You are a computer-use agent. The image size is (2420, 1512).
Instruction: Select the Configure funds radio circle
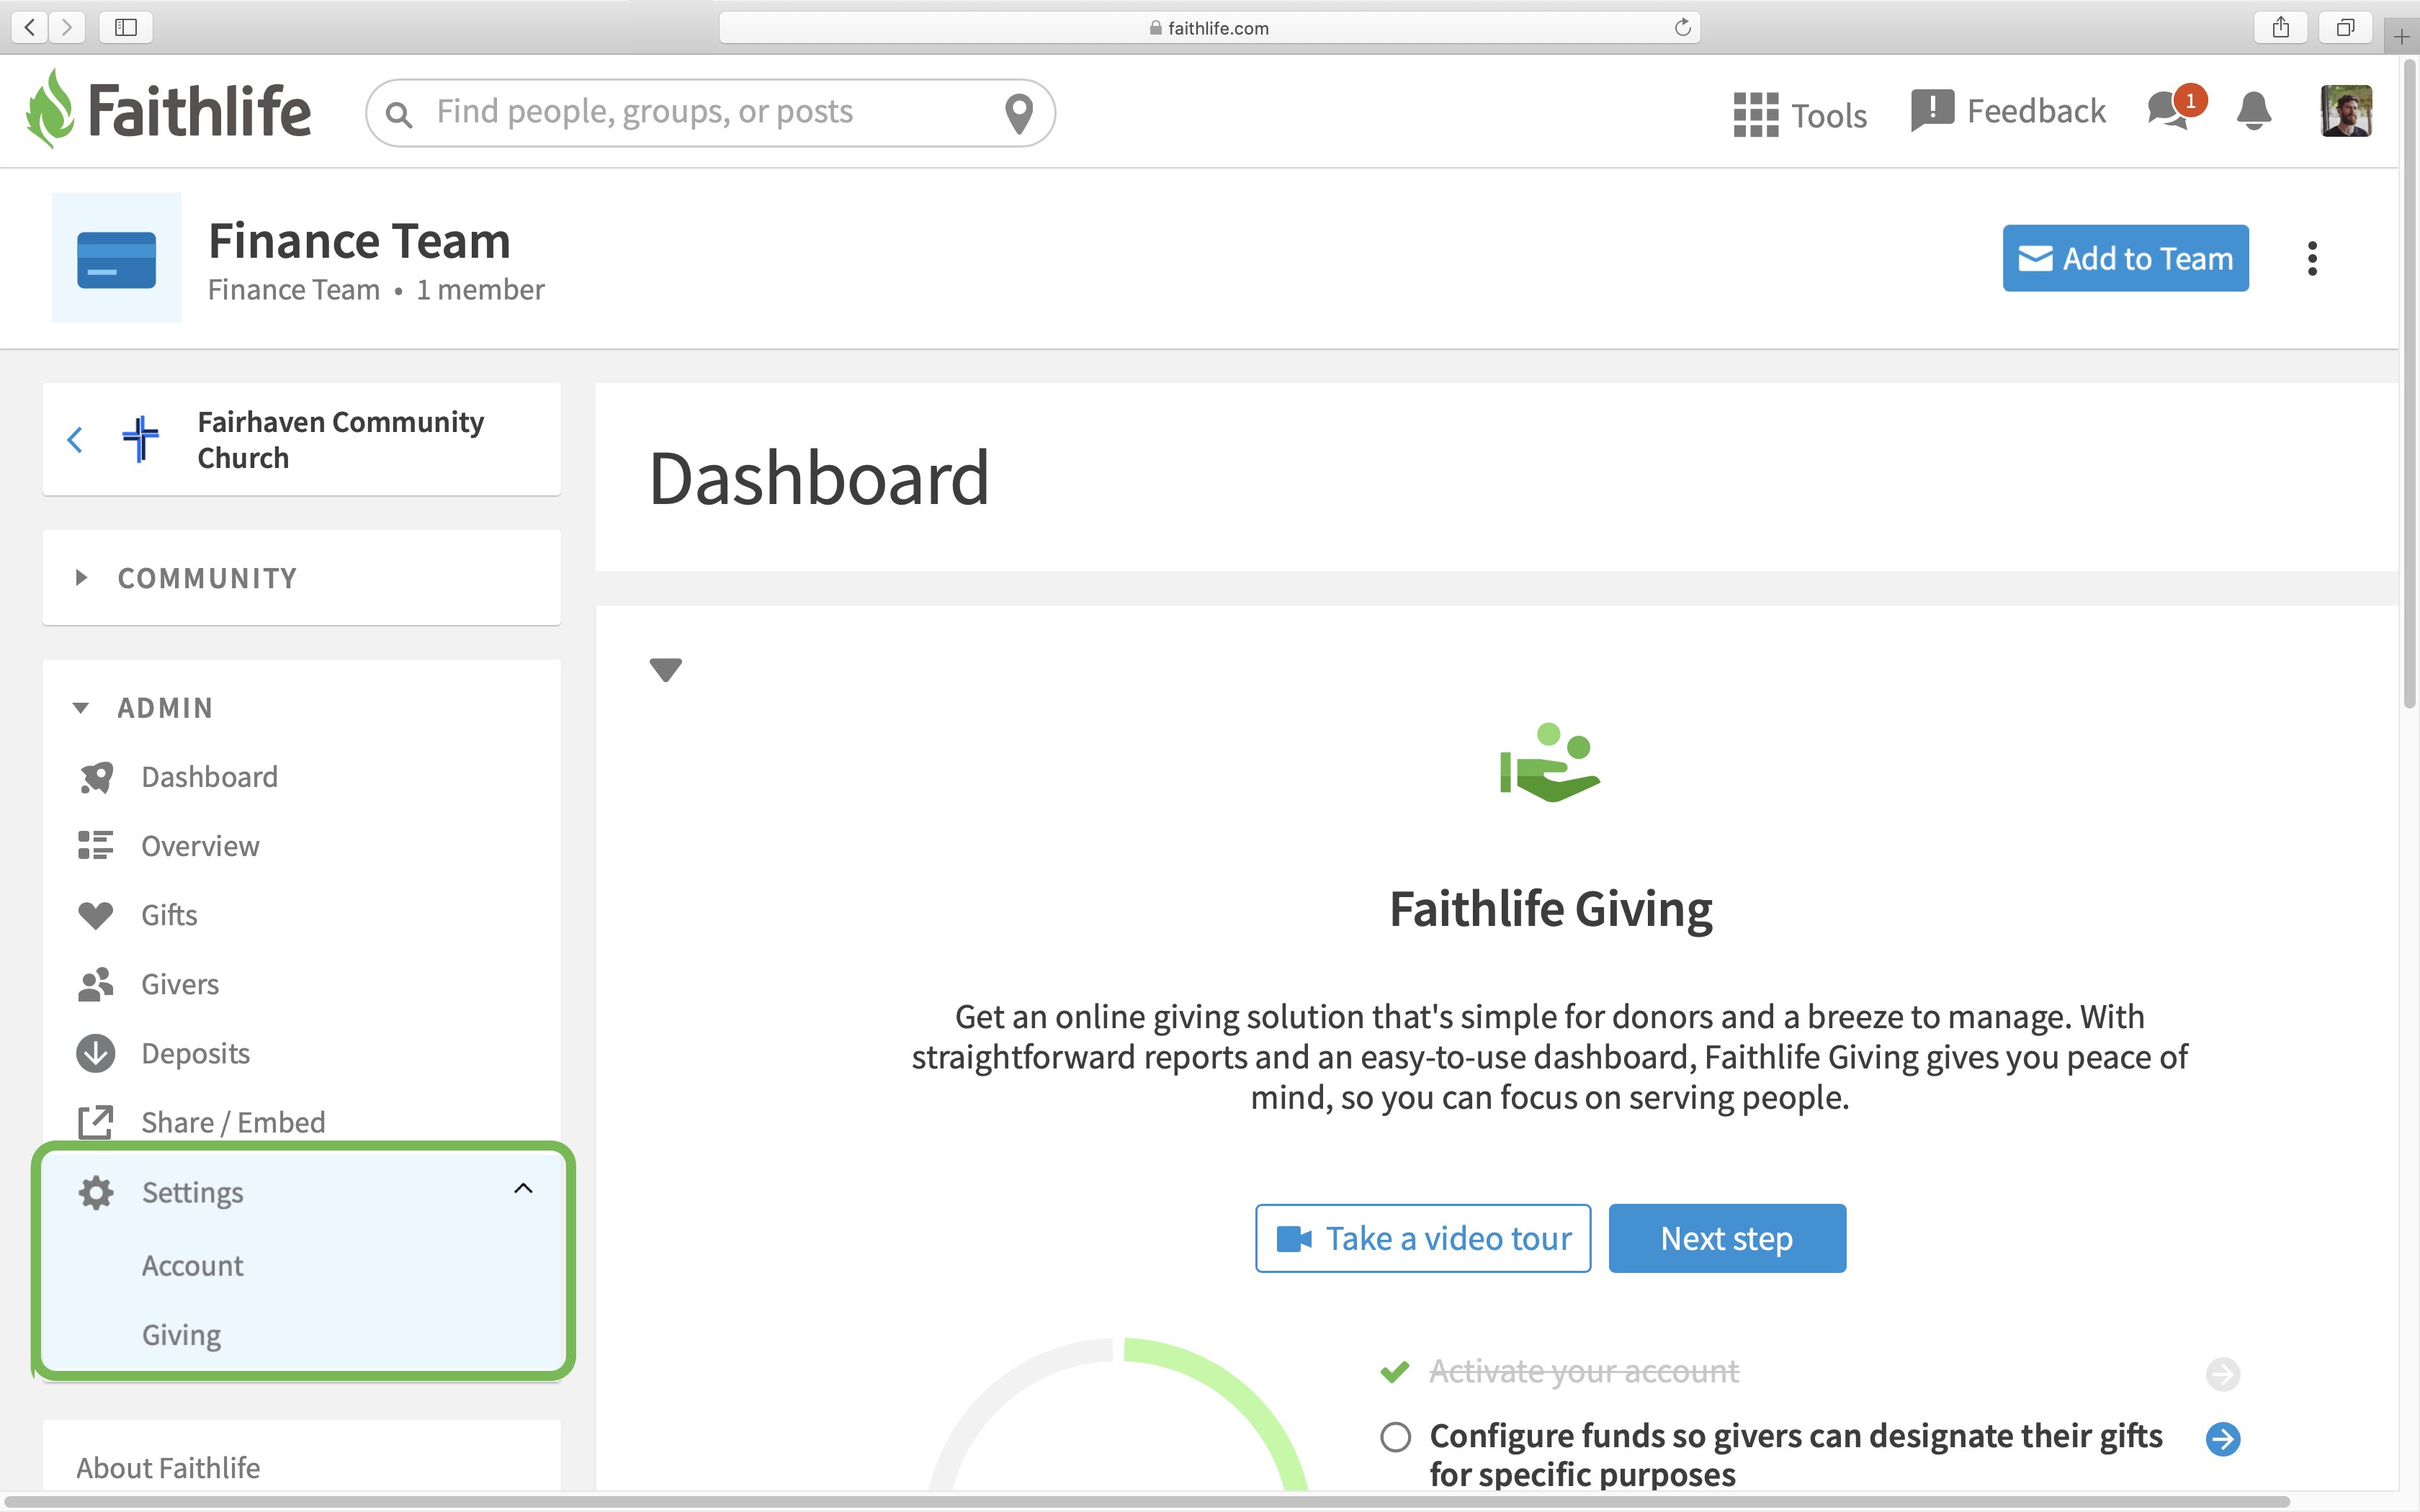coord(1395,1437)
